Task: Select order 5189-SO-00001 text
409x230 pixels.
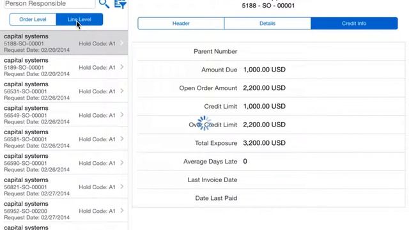Action: coord(24,68)
